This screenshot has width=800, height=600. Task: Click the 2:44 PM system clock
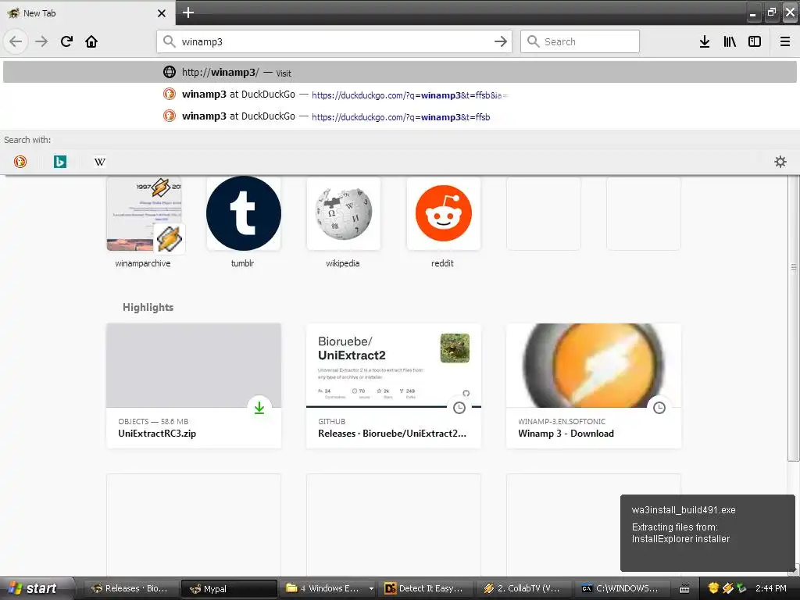[x=771, y=588]
